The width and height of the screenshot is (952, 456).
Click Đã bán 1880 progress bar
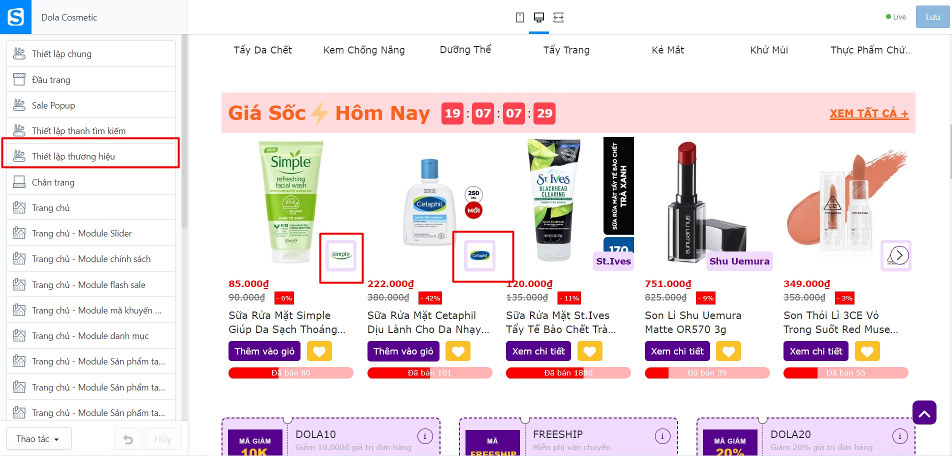click(x=568, y=373)
